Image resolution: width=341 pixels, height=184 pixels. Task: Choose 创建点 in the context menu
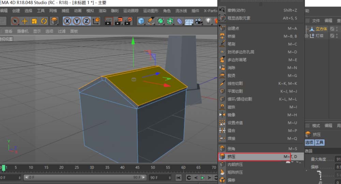[x=261, y=29]
